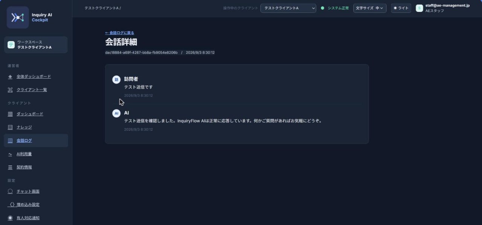The width and height of the screenshot is (482, 225).
Task: Click the Inquiry AI Cockpit logo icon
Action: pos(18,17)
